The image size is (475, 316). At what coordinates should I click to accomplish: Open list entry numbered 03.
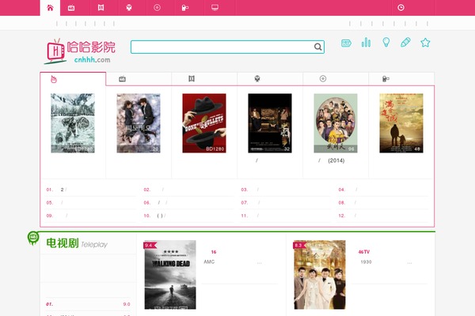pos(285,190)
